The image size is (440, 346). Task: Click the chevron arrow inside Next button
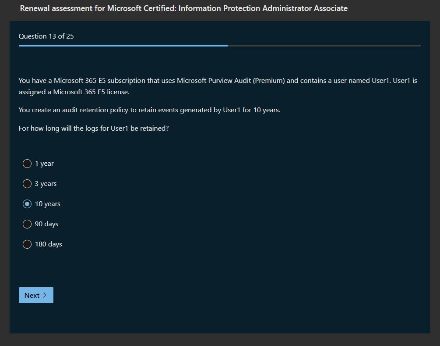45,296
